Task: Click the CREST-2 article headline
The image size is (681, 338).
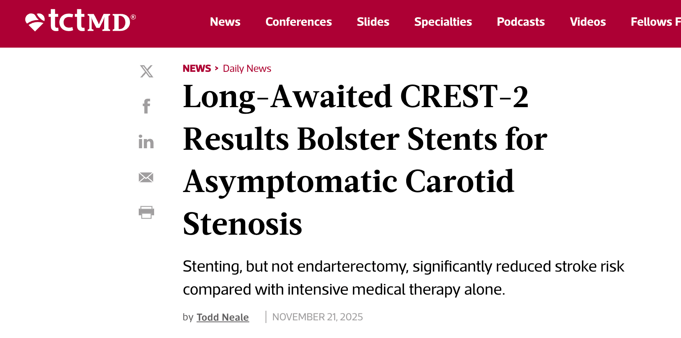Action: (x=365, y=160)
